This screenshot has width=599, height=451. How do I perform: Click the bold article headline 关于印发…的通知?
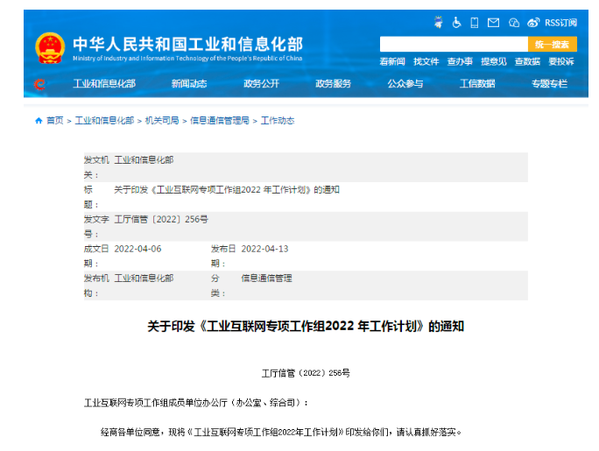[x=306, y=327]
